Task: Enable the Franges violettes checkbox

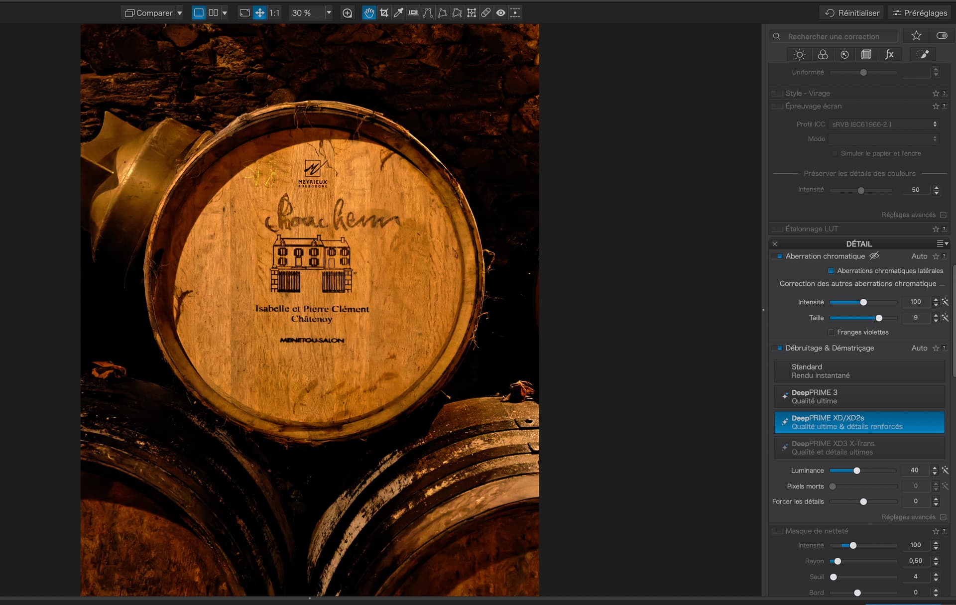Action: click(x=831, y=332)
